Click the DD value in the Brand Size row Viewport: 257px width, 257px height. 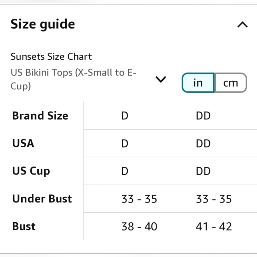pos(203,116)
